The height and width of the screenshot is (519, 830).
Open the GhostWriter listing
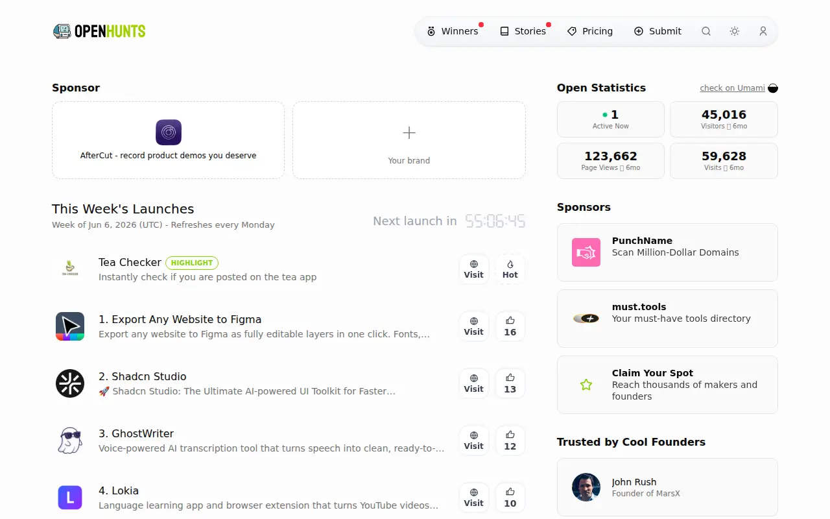[136, 433]
